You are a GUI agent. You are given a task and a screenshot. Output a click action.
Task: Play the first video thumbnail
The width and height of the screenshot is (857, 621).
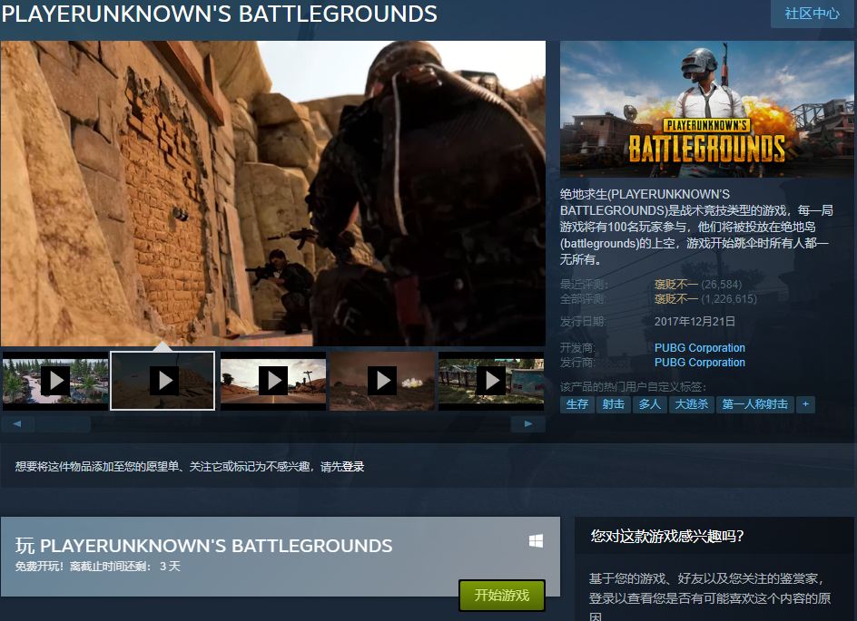click(54, 381)
